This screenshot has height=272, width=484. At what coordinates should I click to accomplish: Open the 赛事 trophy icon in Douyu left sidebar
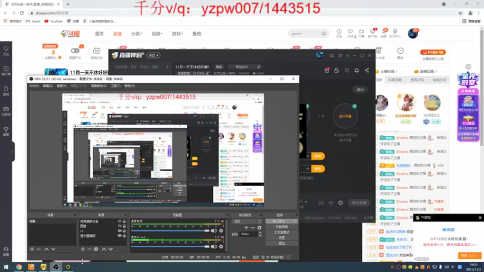[6, 131]
